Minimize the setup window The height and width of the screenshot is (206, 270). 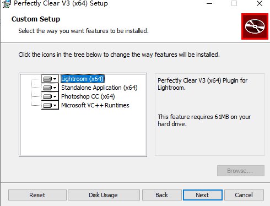209,3
